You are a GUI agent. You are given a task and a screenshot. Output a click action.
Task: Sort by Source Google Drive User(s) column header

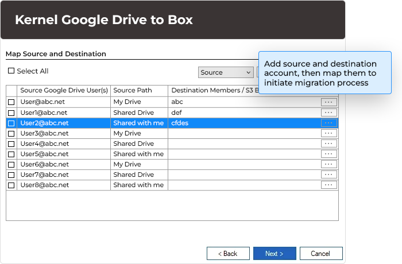[64, 91]
